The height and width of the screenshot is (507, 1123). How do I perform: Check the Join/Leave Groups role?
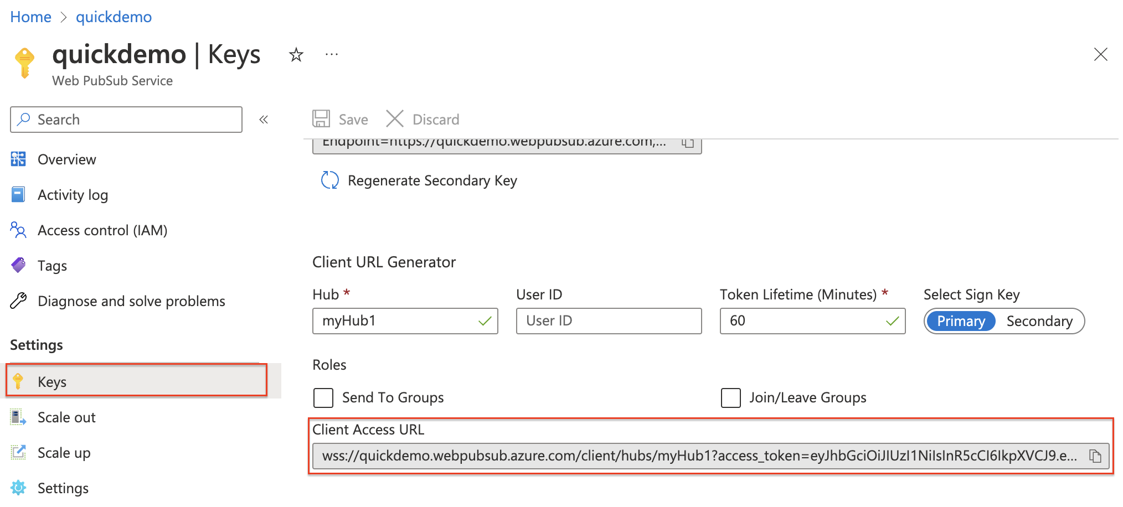coord(731,397)
